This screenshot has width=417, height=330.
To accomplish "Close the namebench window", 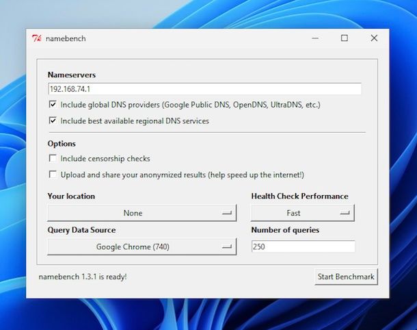I will pos(374,38).
